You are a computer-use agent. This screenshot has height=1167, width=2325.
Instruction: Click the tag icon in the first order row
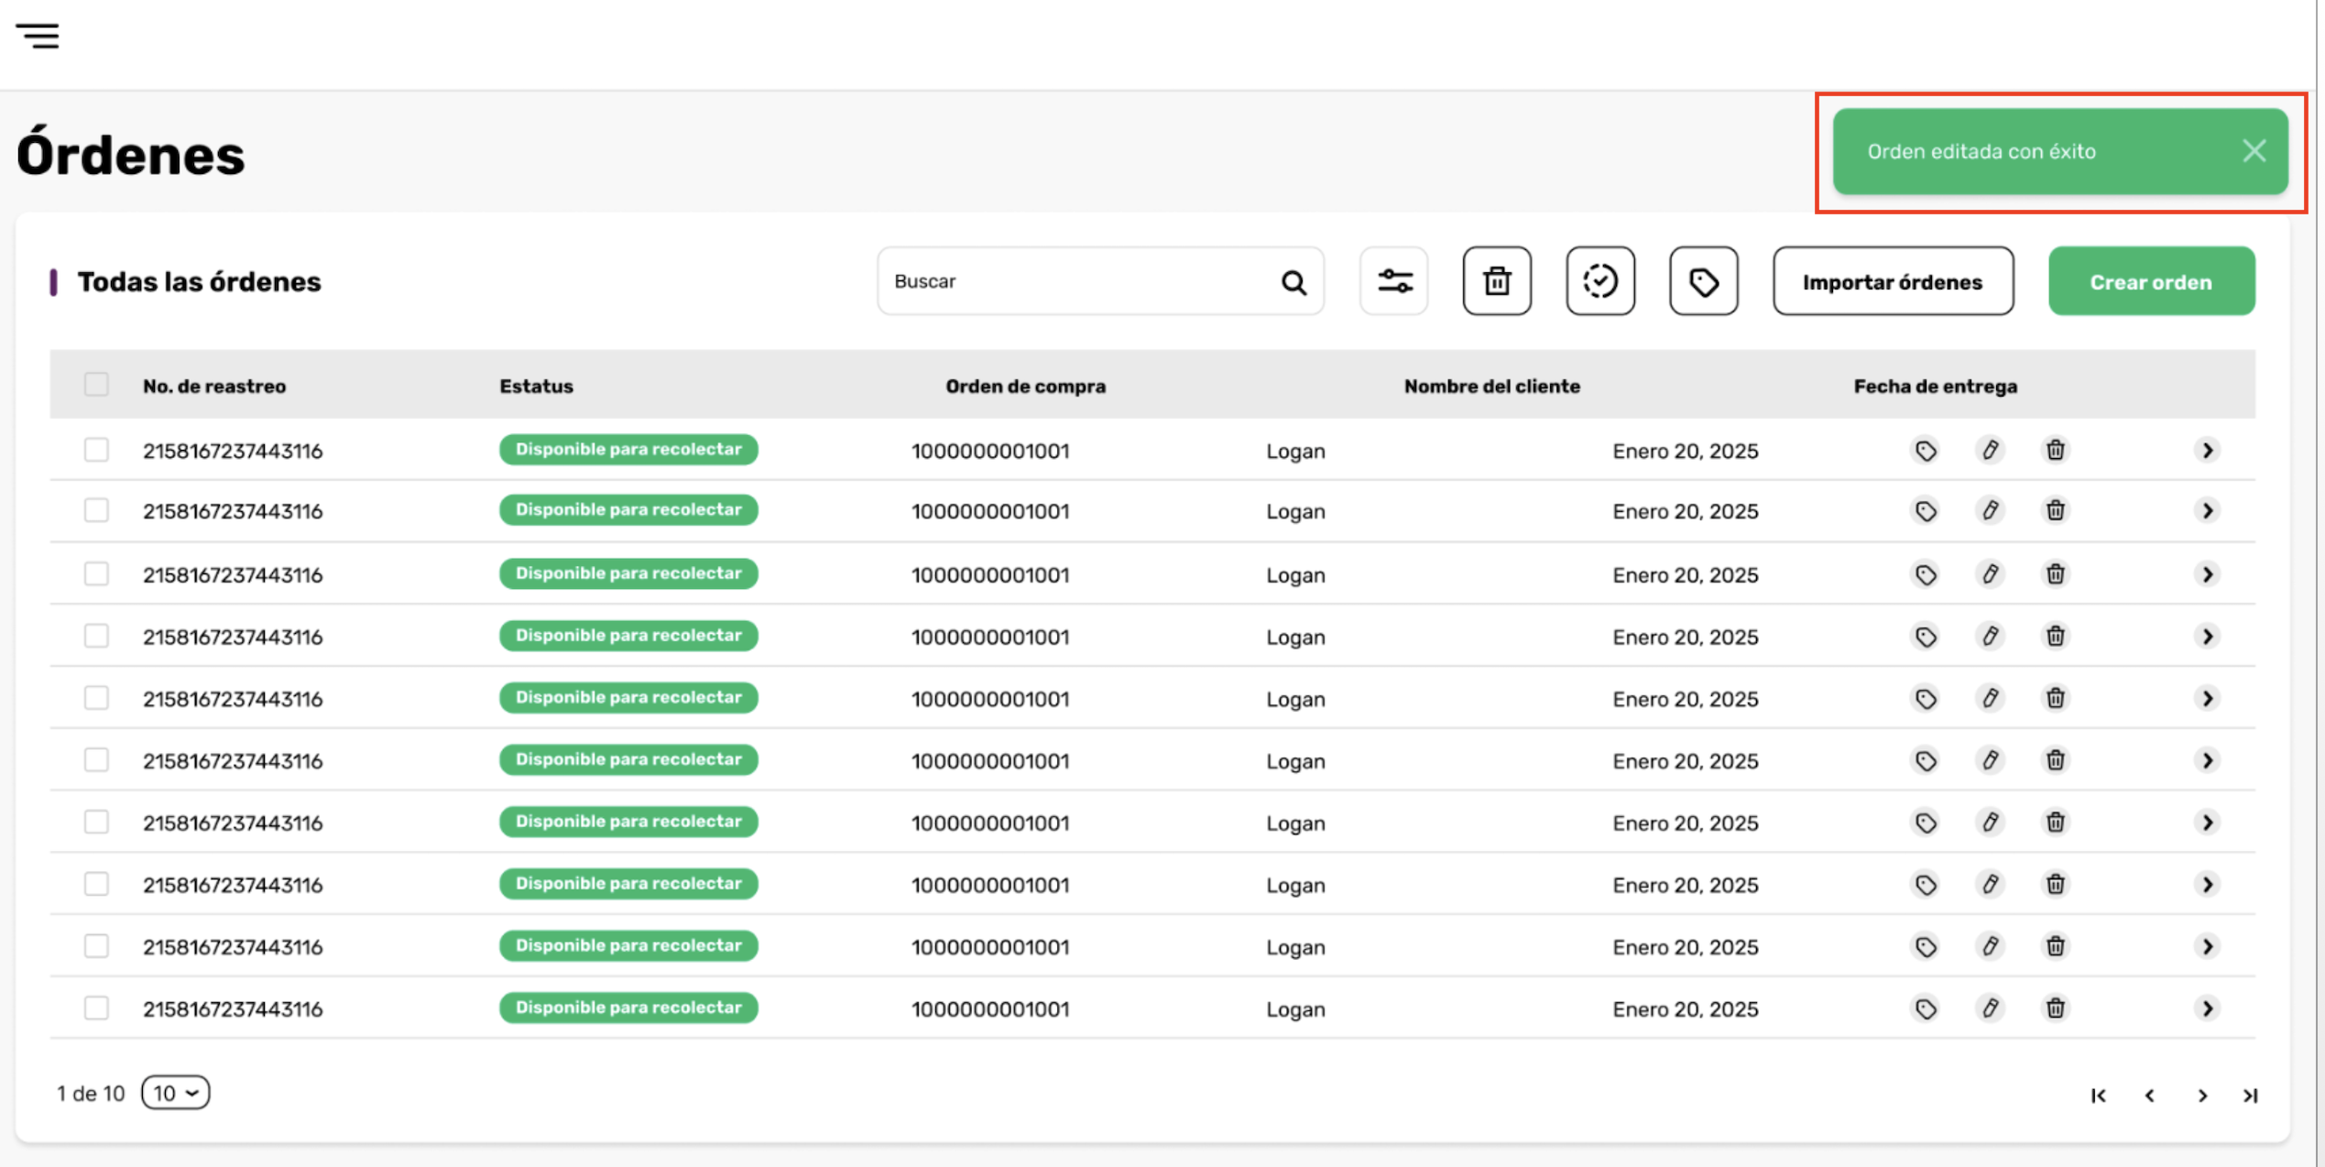1926,451
